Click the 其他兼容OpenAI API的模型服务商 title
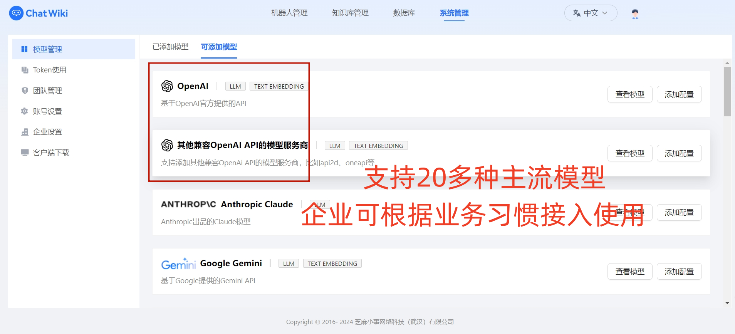The image size is (735, 334). pos(243,145)
